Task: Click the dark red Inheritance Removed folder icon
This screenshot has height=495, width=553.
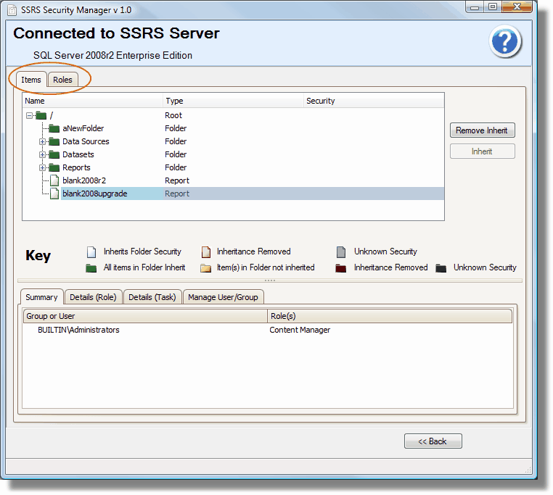Action: pyautogui.click(x=340, y=268)
